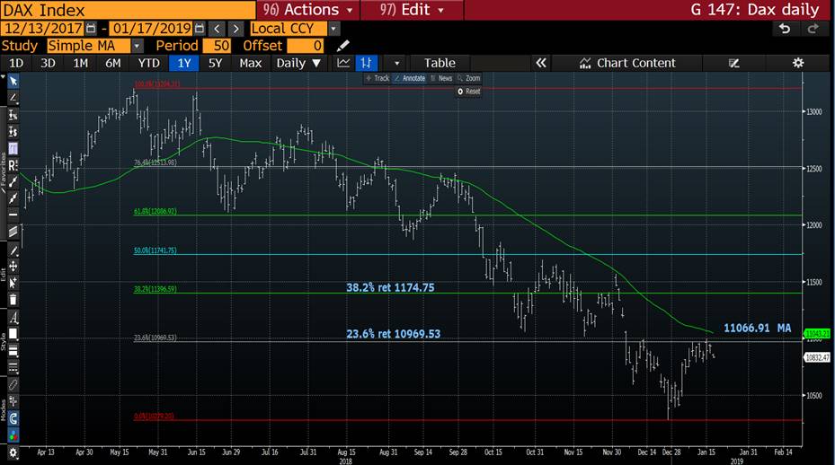Step date range backward with left arrow
Image resolution: width=835 pixels, height=465 pixels.
tap(217, 29)
